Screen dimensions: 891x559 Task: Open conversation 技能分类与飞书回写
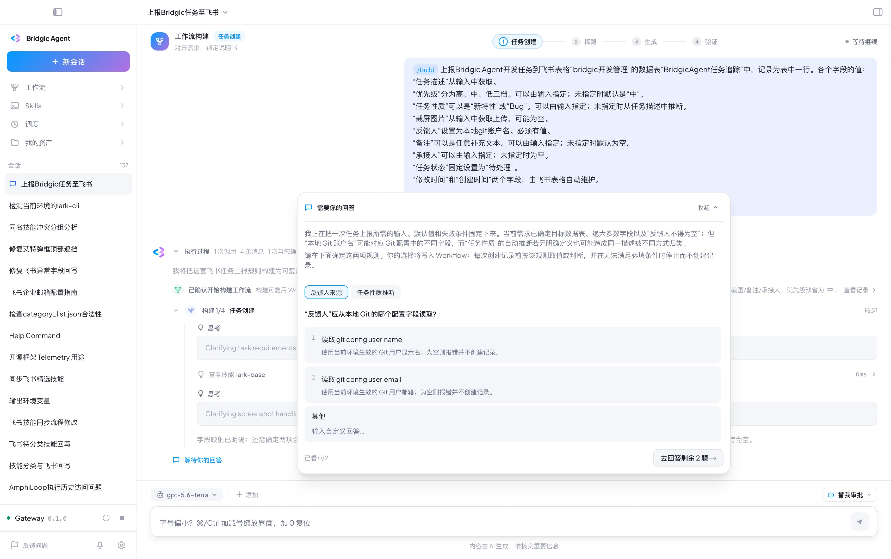tap(68, 465)
